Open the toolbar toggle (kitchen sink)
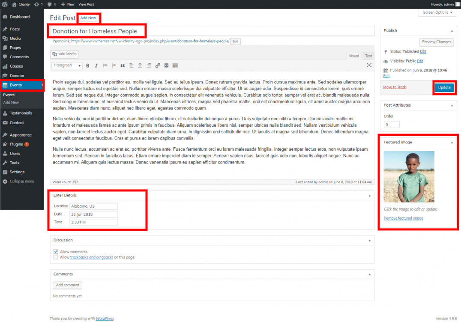The height and width of the screenshot is (324, 461). 175,65
